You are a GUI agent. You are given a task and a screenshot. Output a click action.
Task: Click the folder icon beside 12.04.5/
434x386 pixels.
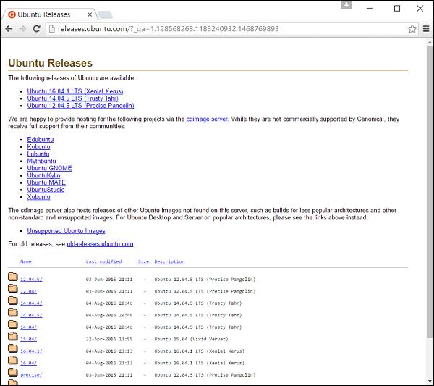pos(13,278)
